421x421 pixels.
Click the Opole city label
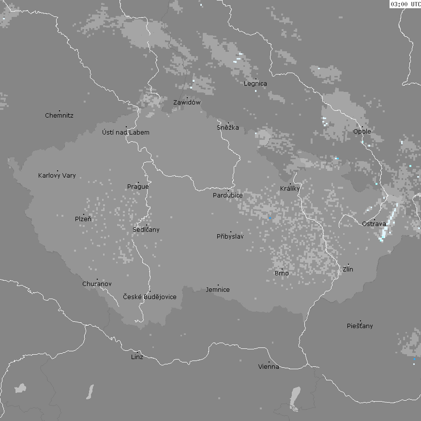pos(362,132)
